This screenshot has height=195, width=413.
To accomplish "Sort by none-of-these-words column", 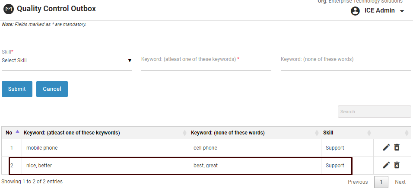I will pyautogui.click(x=317, y=133).
